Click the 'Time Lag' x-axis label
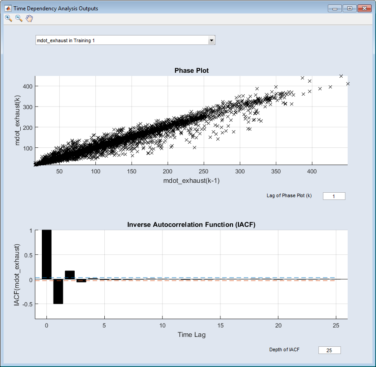The width and height of the screenshot is (376, 367). pos(191,335)
